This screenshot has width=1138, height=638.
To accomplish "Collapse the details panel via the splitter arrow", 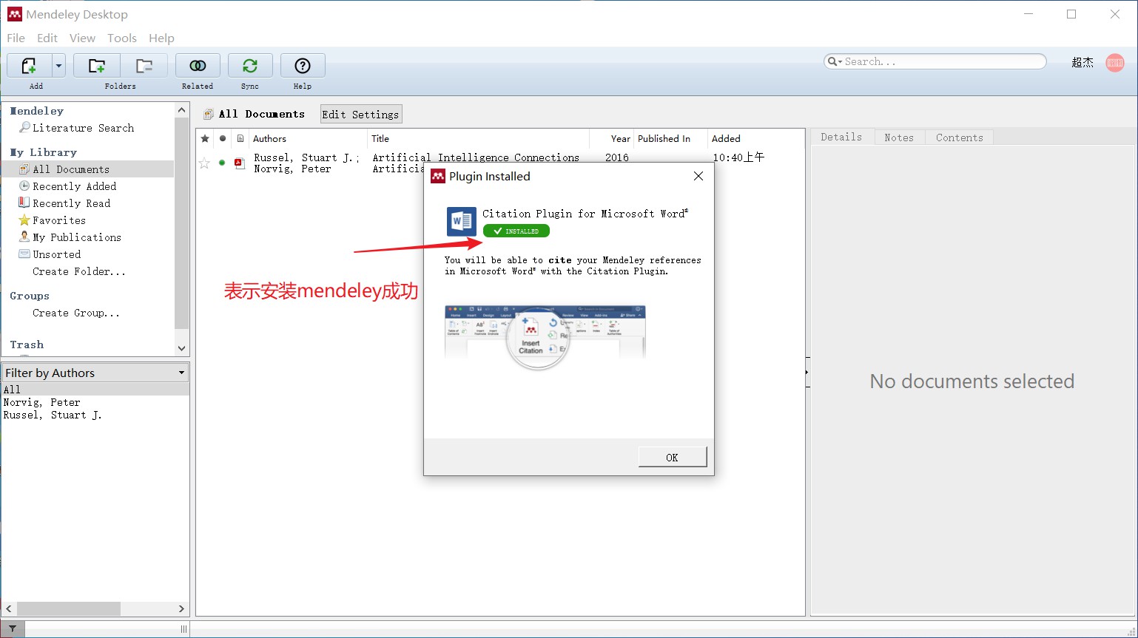I will 807,372.
